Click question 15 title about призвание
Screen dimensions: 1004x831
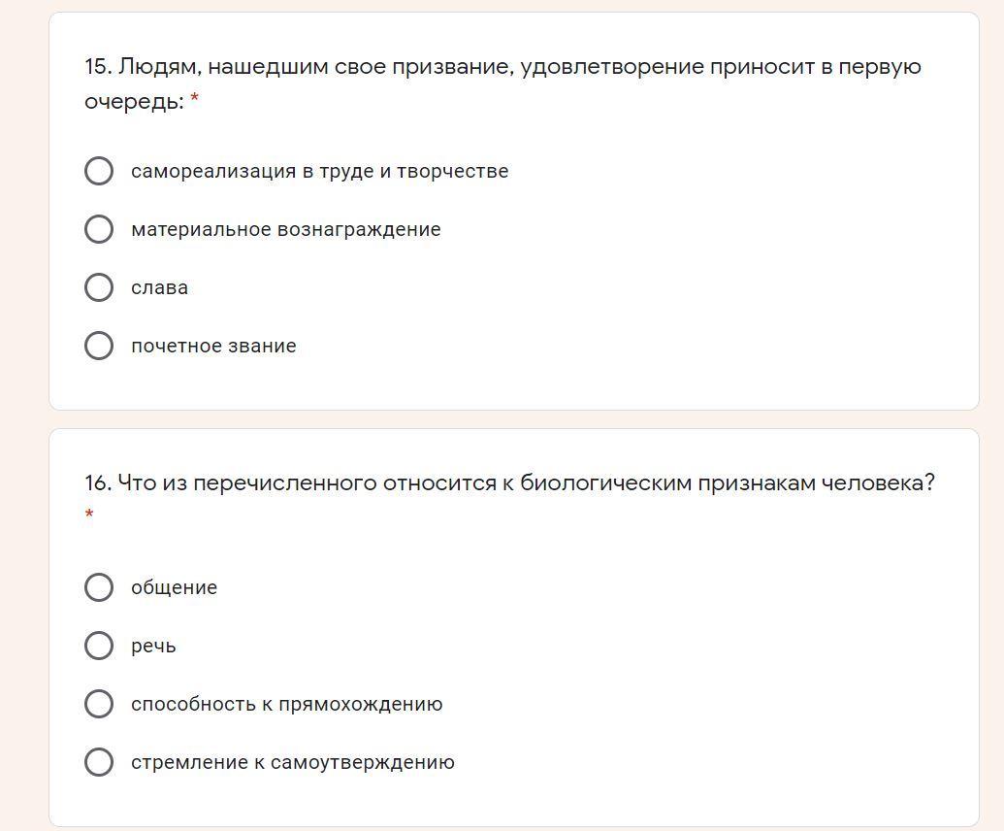click(502, 67)
